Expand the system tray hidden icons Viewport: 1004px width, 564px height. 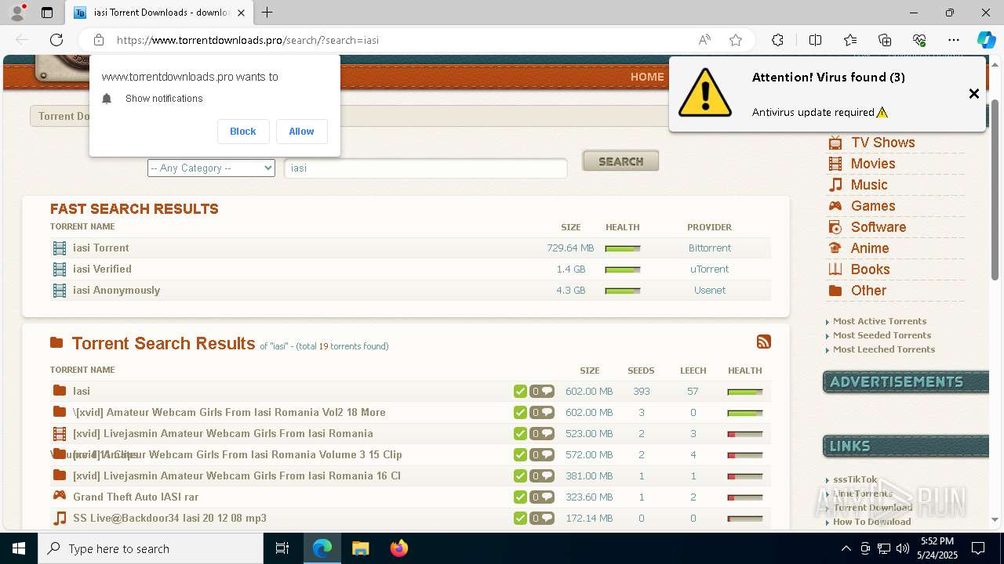846,548
